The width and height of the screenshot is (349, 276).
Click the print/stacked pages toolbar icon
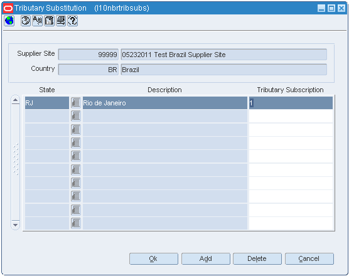[61, 21]
